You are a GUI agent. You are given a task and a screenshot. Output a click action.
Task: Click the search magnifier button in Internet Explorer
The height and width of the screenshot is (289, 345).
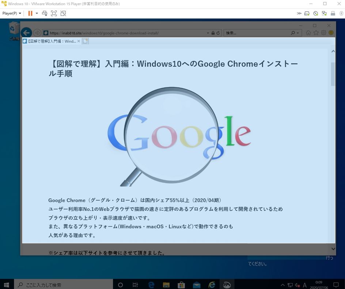293,33
